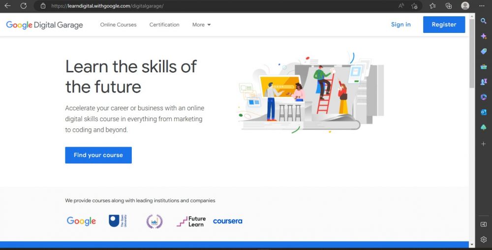Viewport: 492px width, 250px height.
Task: Click the heading "Learn the skills of the future"
Action: coord(131,77)
